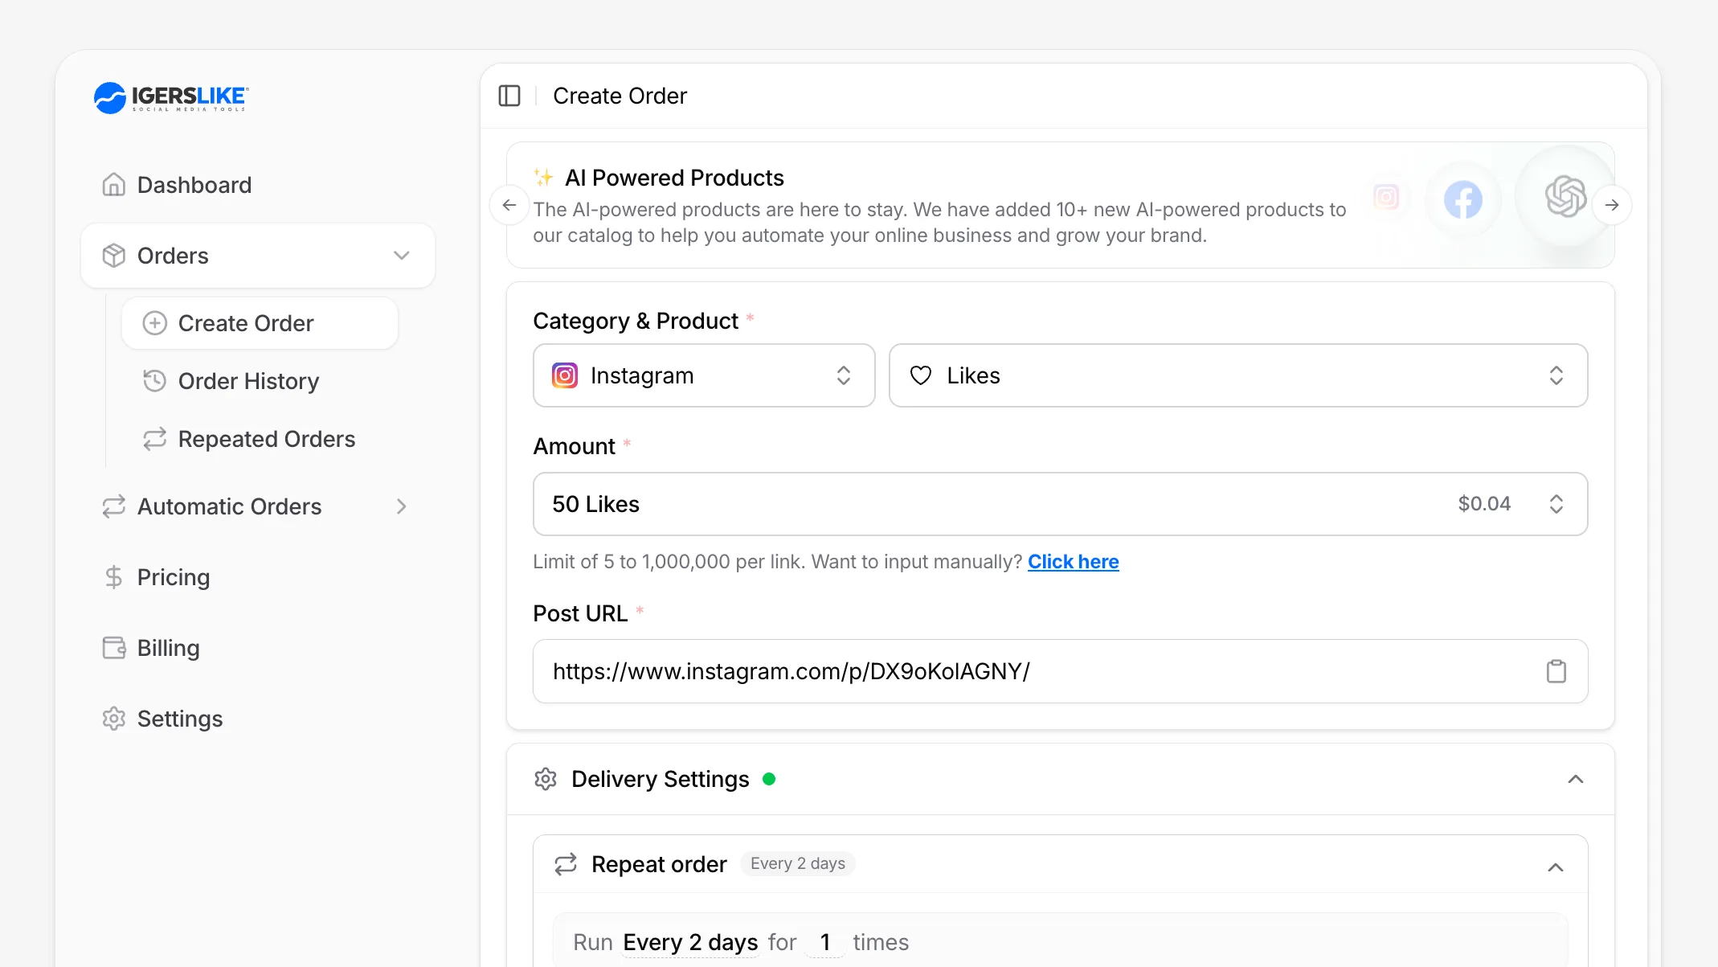Screen dimensions: 1718x967
Task: Click into the Post URL field
Action: click(x=1061, y=671)
